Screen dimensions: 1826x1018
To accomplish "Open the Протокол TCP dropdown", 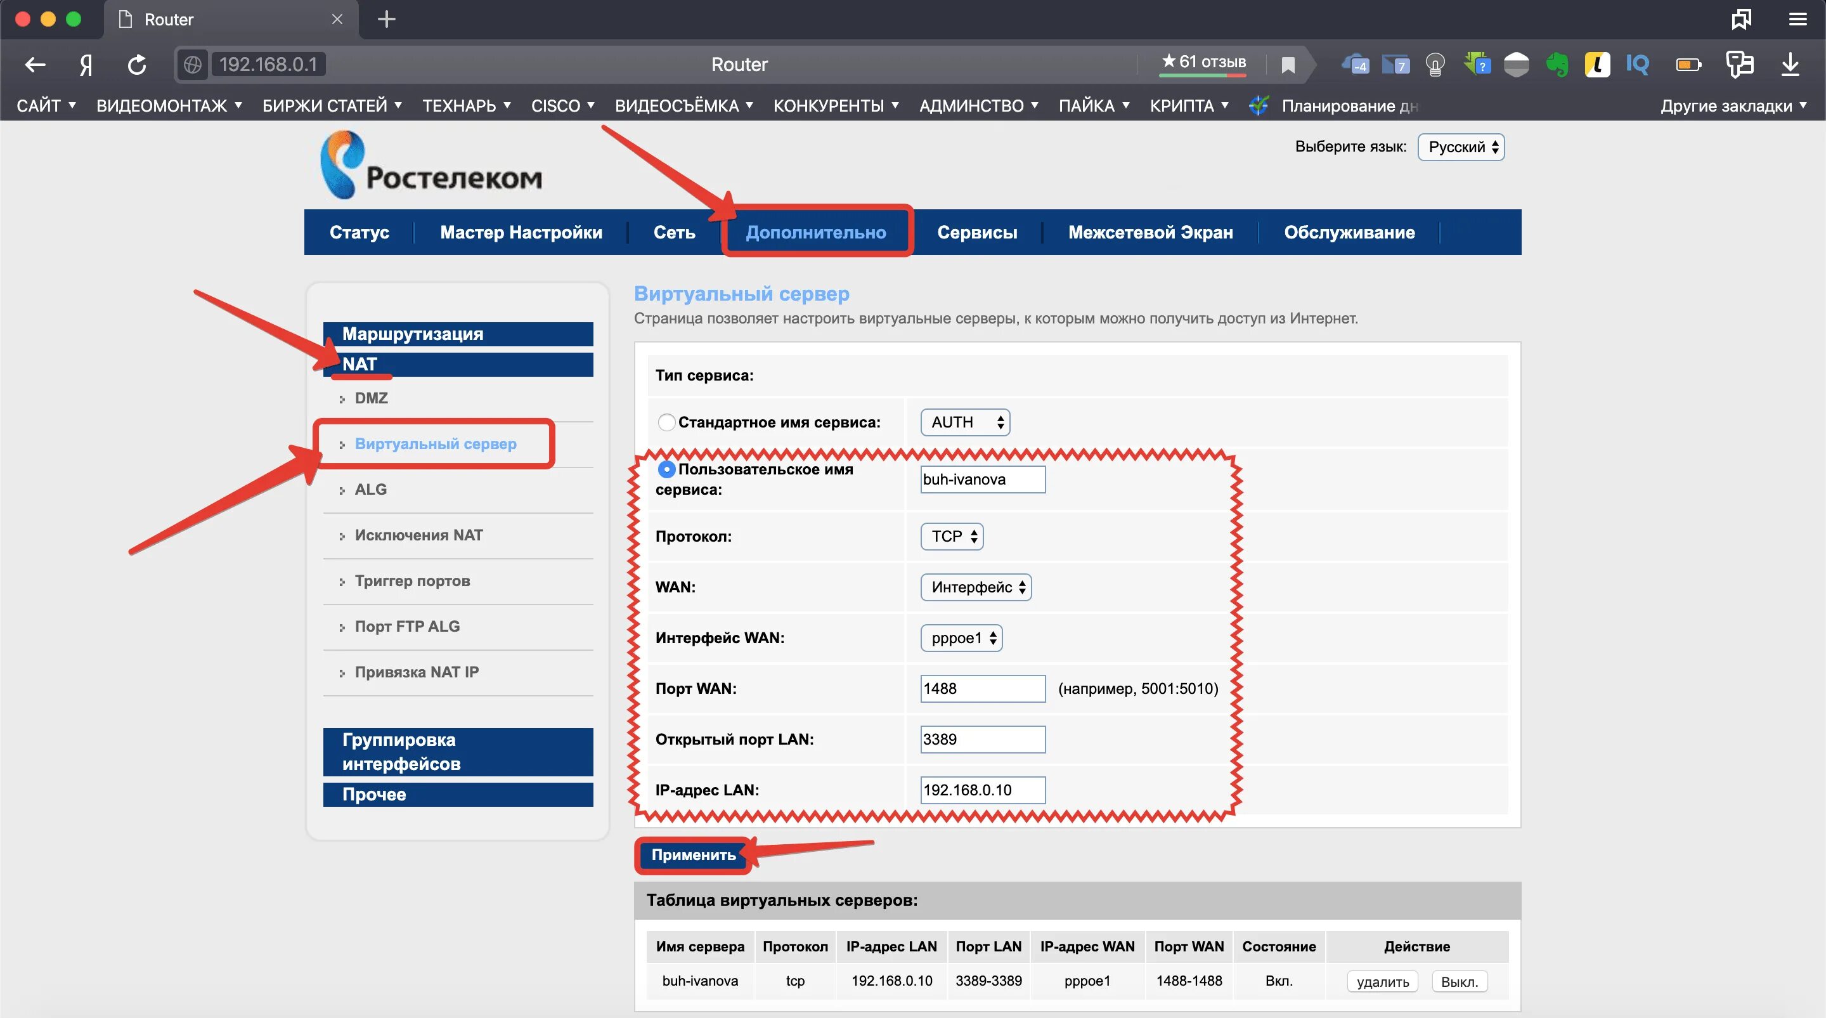I will coord(951,535).
